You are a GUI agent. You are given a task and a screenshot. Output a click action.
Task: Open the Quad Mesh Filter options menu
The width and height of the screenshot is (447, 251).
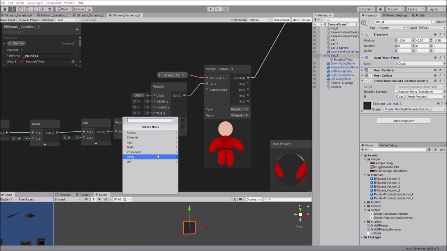pyautogui.click(x=444, y=58)
